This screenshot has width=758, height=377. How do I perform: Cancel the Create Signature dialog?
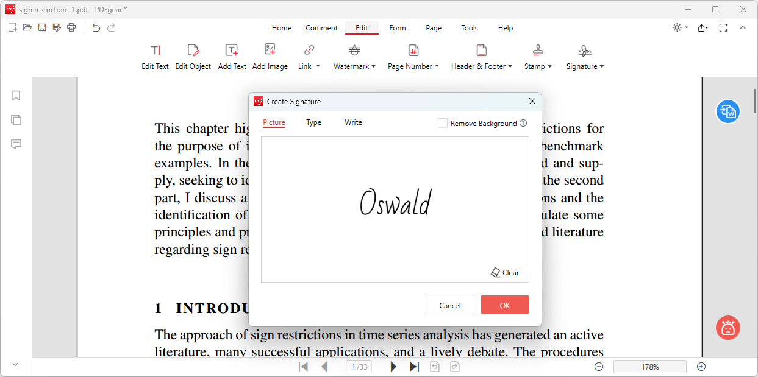click(449, 305)
